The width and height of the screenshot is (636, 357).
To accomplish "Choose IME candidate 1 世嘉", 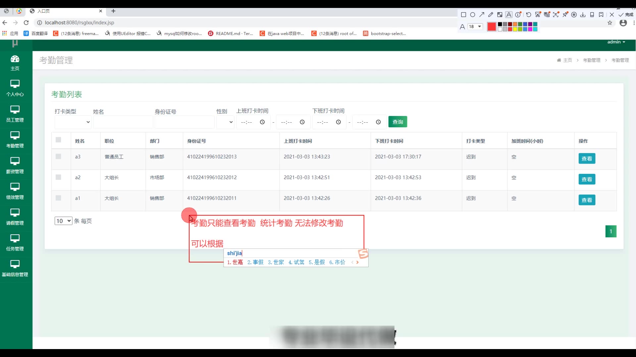I will pyautogui.click(x=235, y=262).
